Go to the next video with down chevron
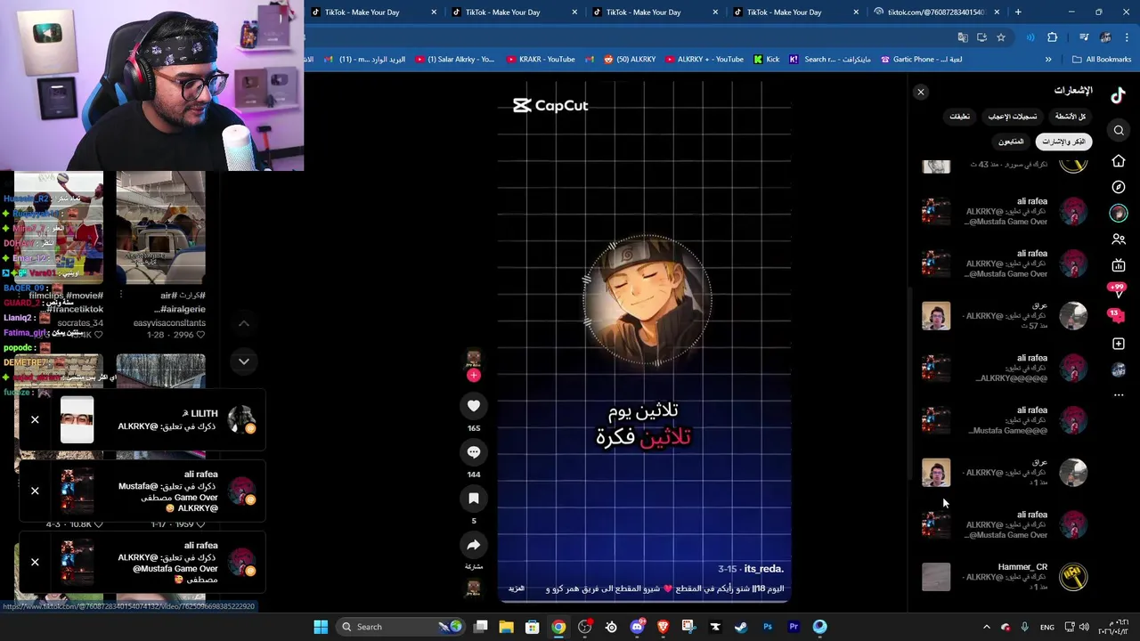 tap(244, 361)
